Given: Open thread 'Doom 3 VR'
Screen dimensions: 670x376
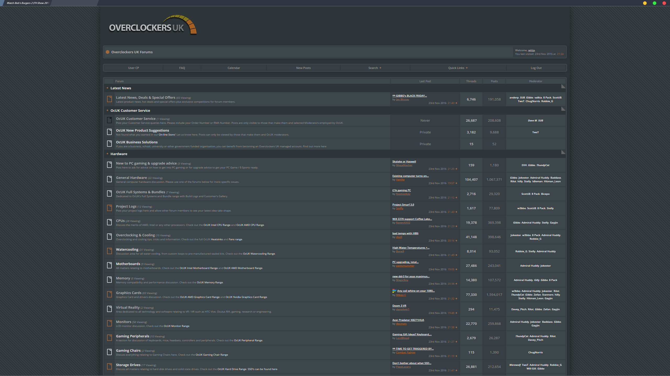Looking at the screenshot, I should click(x=399, y=306).
